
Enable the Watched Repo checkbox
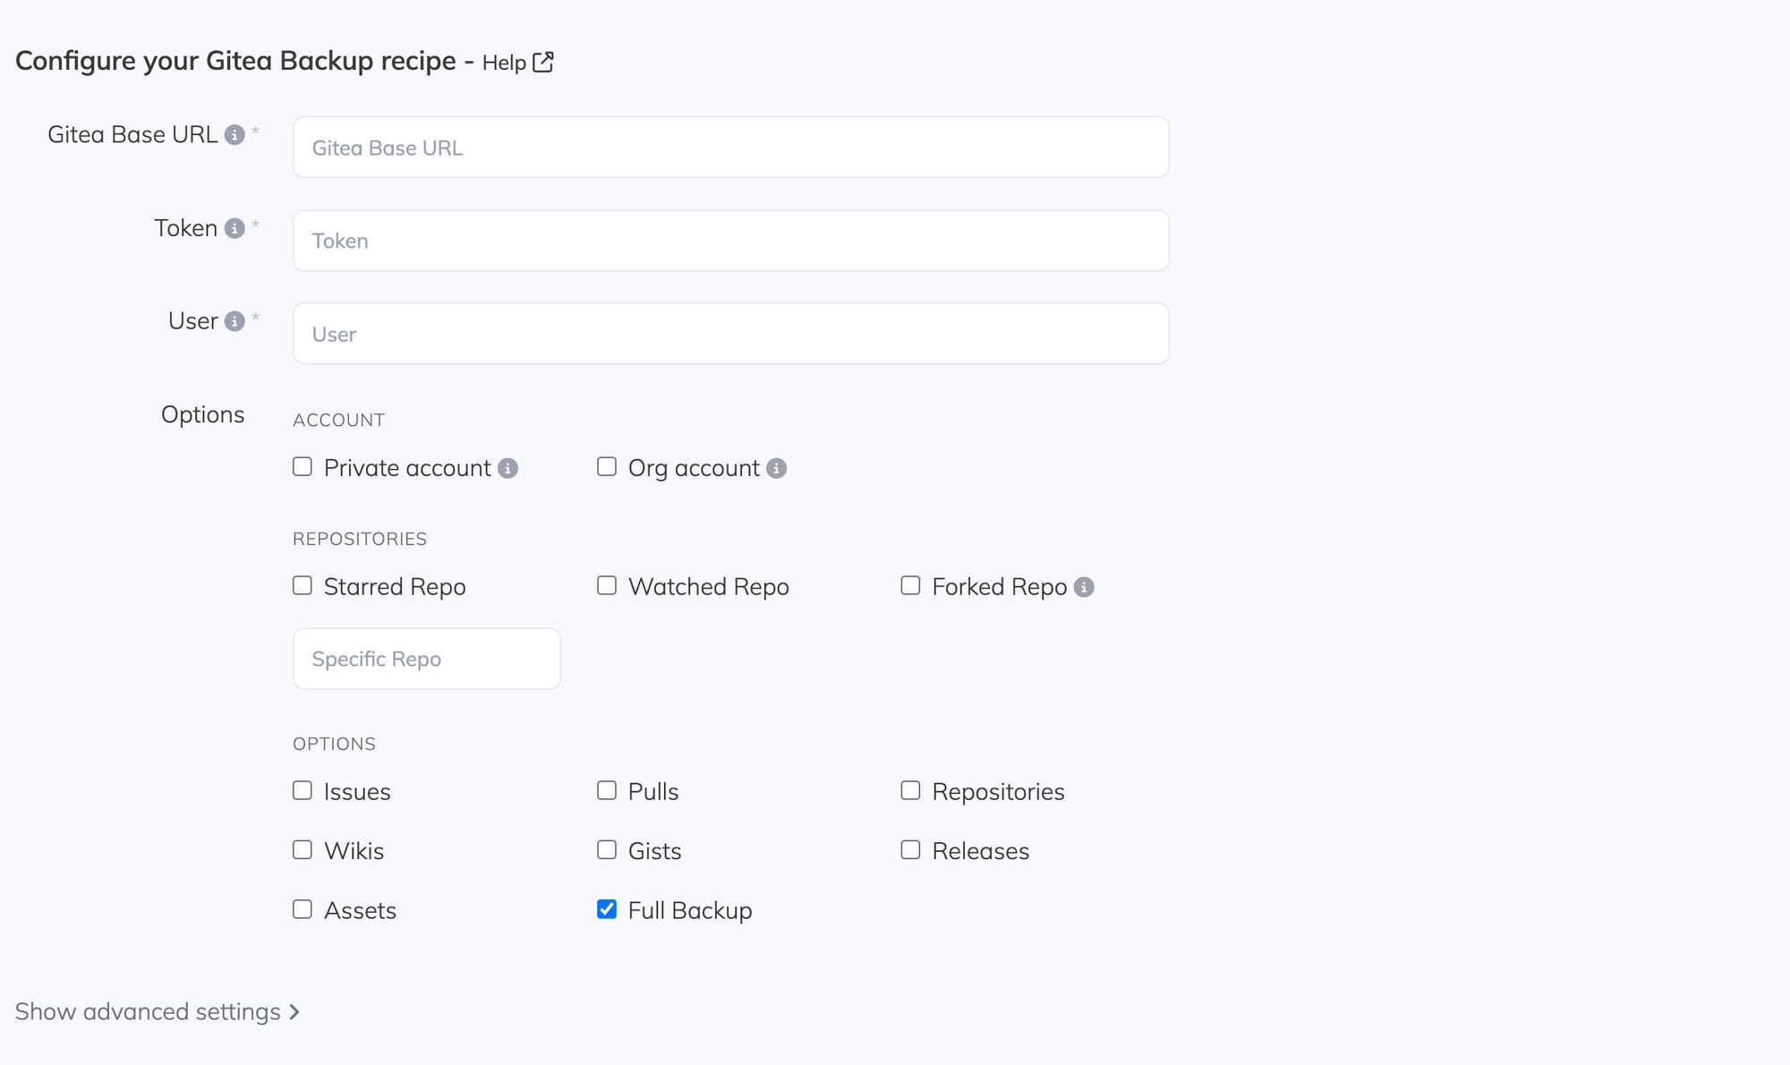(607, 585)
